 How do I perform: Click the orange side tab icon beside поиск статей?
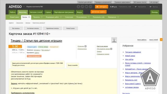click(161, 39)
